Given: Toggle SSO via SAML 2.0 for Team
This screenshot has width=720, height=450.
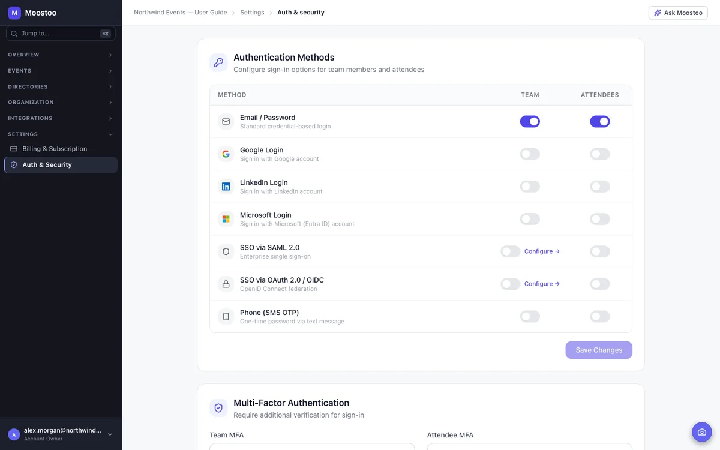Looking at the screenshot, I should (x=511, y=251).
